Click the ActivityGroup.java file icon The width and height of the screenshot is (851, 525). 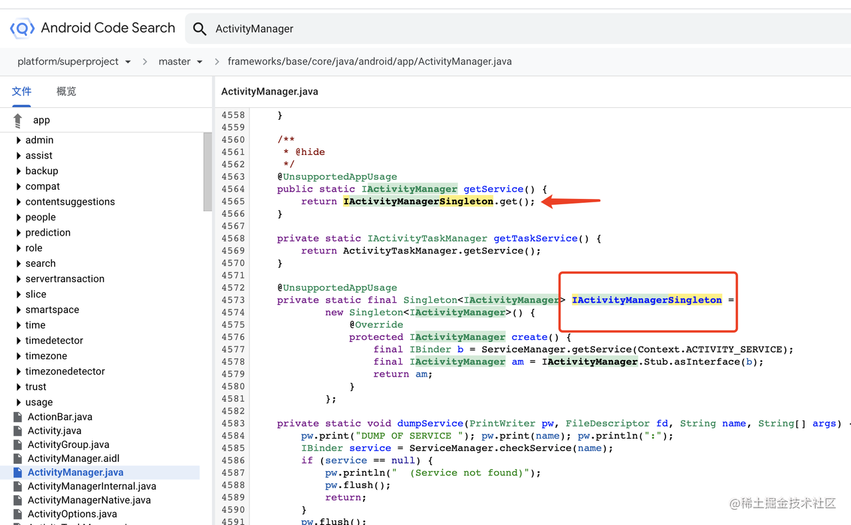tap(18, 444)
